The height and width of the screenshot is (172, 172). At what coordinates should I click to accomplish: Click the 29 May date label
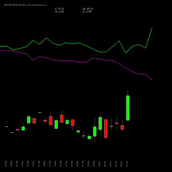[94, 163]
